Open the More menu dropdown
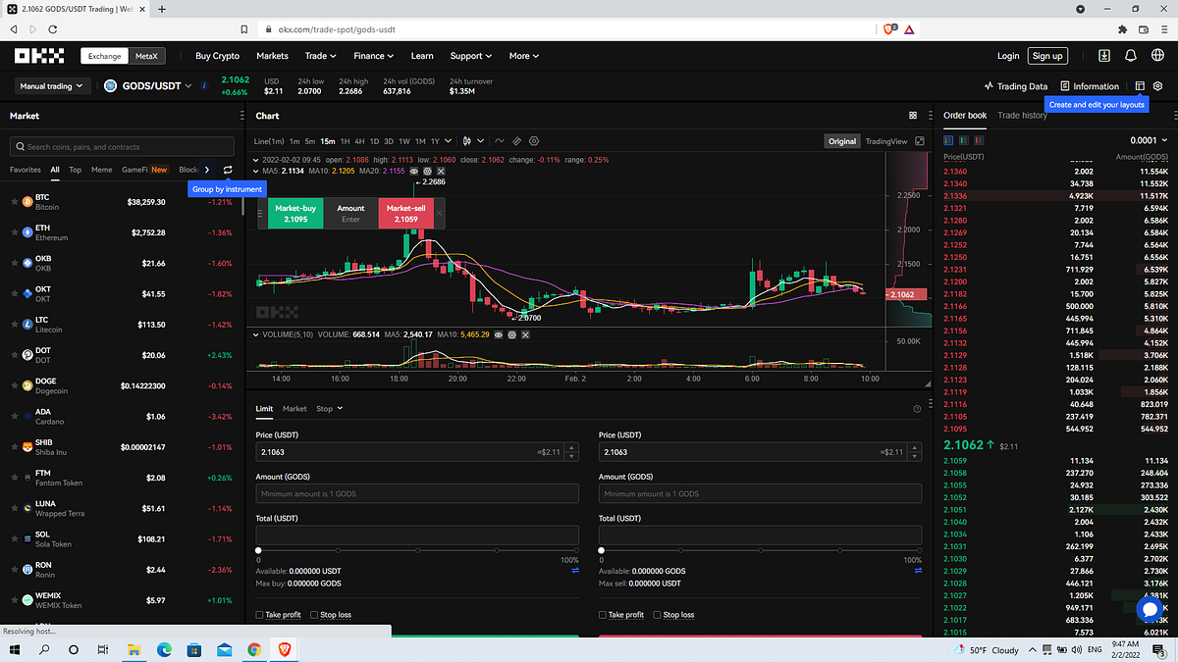The image size is (1178, 662). (523, 56)
